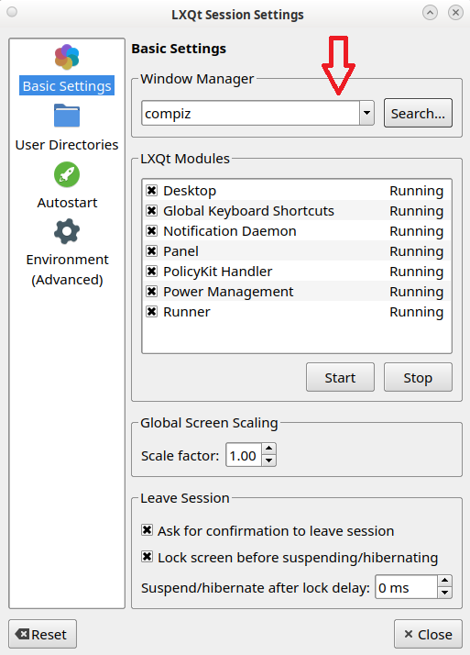470x655 pixels.
Task: Toggle Global Keyboard Shortcuts module checkbox
Action: (x=151, y=211)
